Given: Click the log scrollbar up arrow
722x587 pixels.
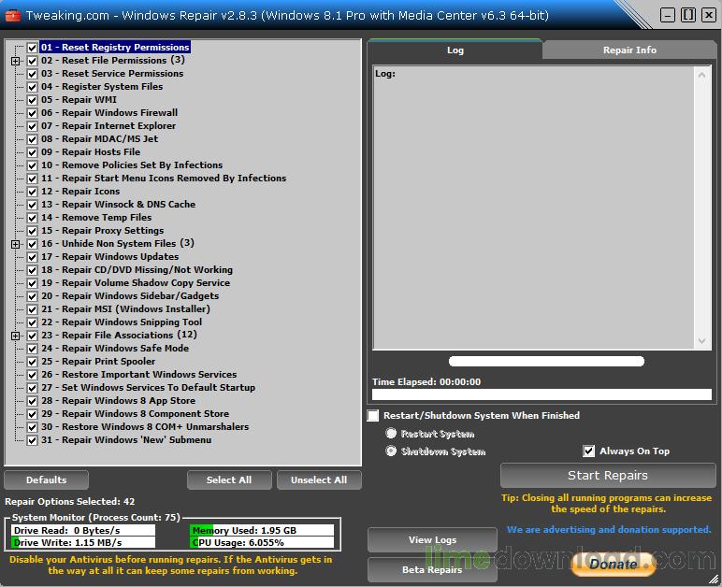Looking at the screenshot, I should (701, 75).
